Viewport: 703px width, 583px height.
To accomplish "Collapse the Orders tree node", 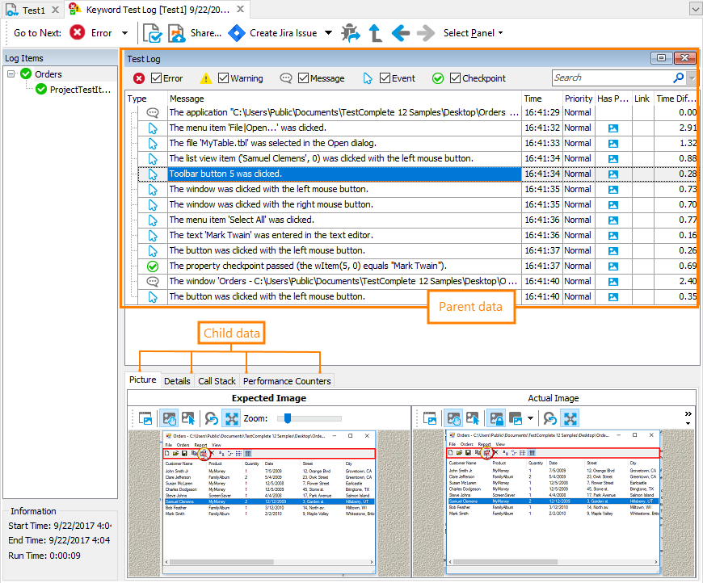I will pyautogui.click(x=11, y=74).
